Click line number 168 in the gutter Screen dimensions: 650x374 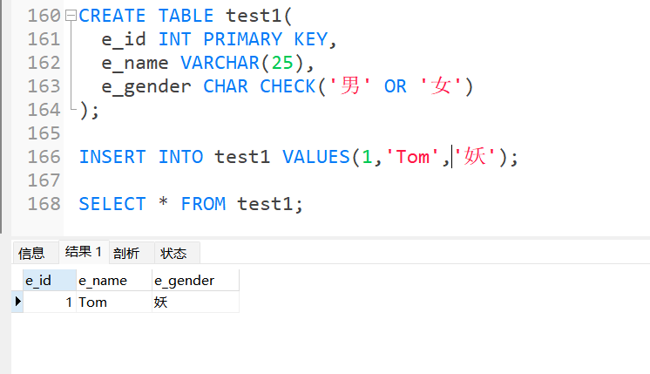click(x=44, y=204)
